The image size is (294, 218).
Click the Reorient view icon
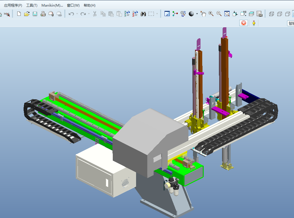click(x=235, y=14)
